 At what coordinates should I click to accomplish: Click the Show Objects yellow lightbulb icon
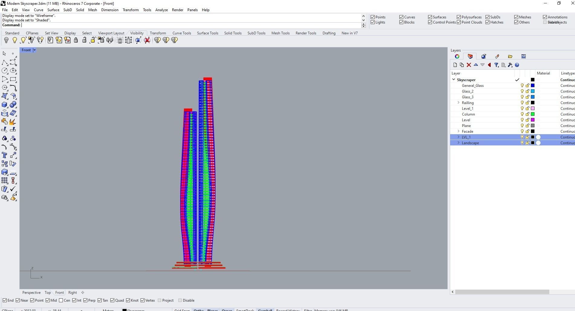[15, 40]
